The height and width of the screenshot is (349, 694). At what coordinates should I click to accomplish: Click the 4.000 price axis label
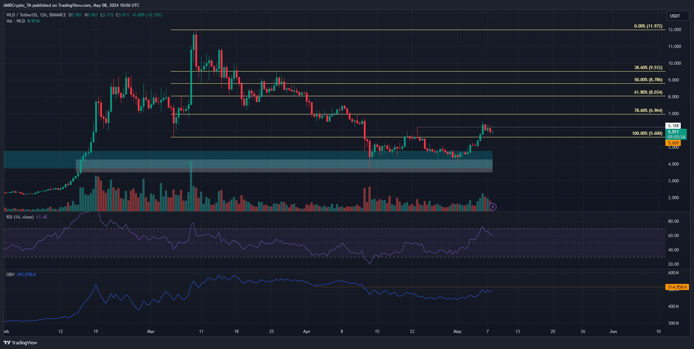point(674,164)
